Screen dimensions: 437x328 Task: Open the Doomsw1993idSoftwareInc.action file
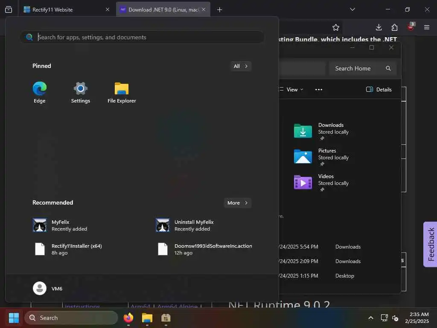point(205,249)
